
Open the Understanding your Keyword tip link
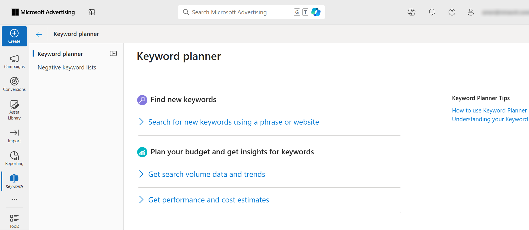(x=490, y=119)
